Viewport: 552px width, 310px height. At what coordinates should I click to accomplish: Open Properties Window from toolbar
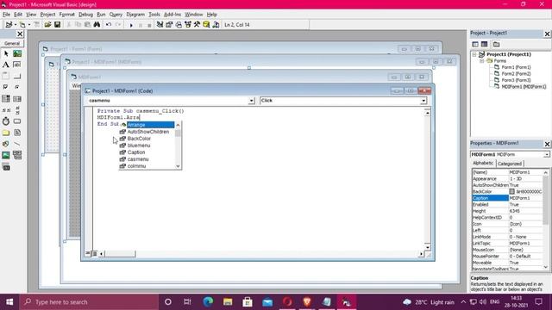[x=169, y=25]
